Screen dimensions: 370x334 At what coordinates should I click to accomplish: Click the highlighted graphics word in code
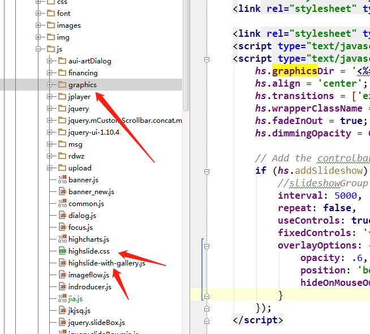[x=295, y=71]
